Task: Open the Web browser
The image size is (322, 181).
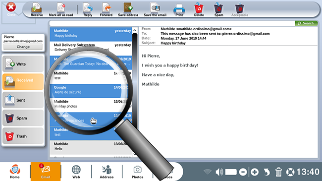Action: [x=76, y=172]
